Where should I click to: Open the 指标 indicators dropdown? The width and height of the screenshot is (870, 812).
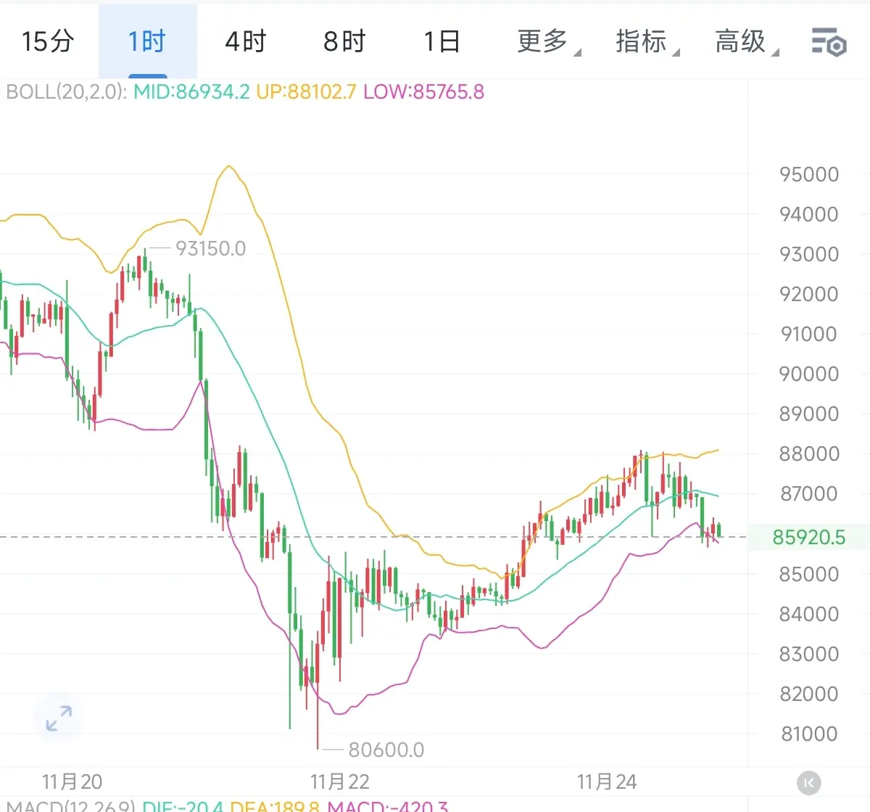tap(647, 41)
